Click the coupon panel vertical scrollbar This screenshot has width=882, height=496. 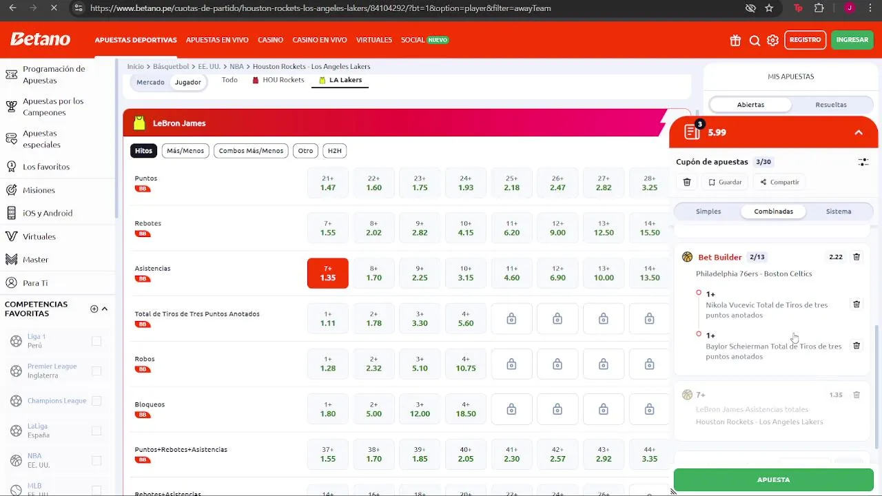click(x=876, y=386)
